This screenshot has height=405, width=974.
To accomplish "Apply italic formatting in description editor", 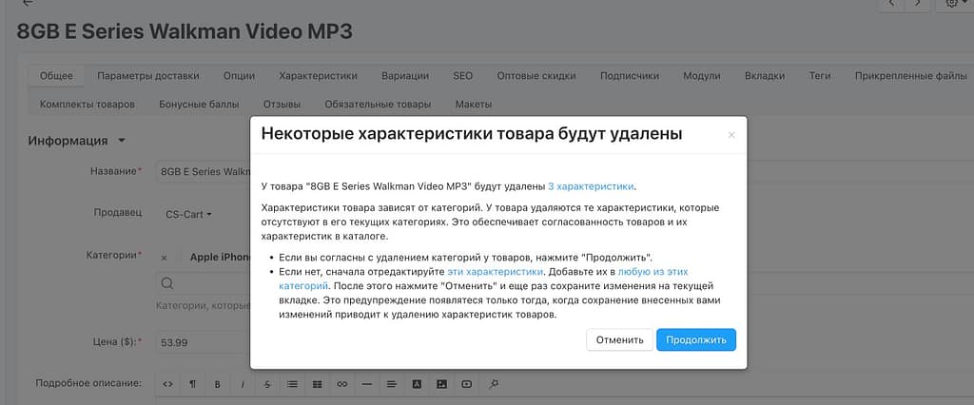I will coord(243,384).
